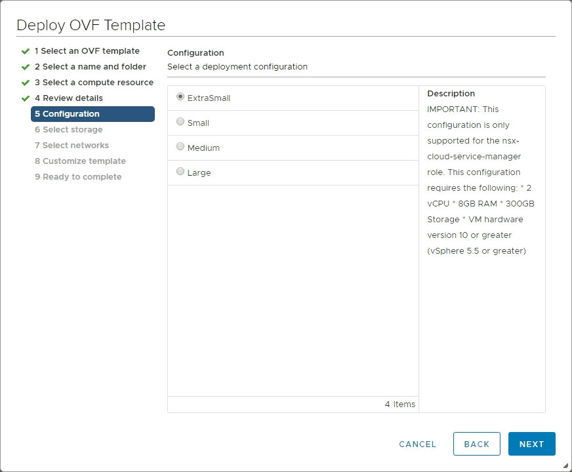Click the checkmark next to "Review details"

[26, 98]
